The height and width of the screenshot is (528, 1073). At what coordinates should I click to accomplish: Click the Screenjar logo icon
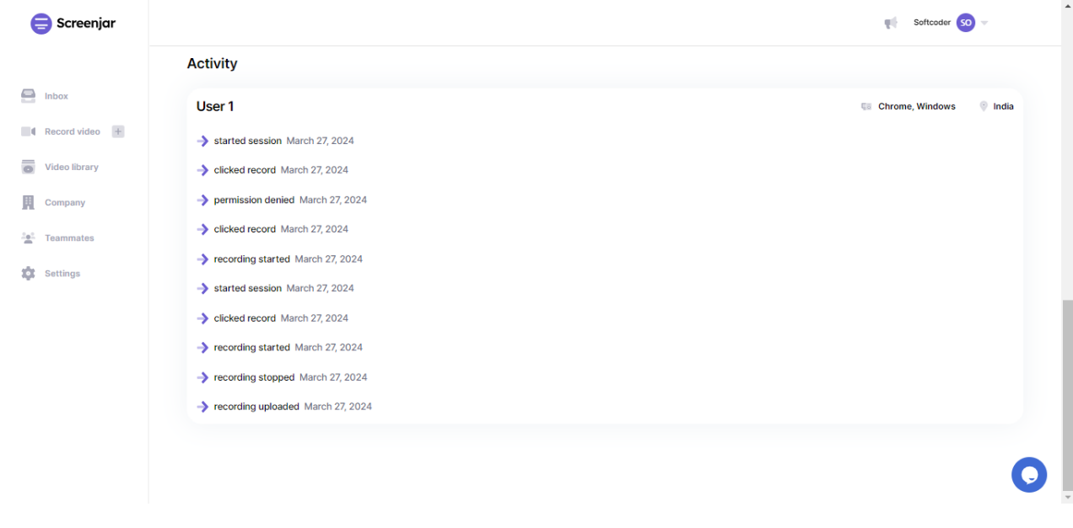(x=40, y=24)
